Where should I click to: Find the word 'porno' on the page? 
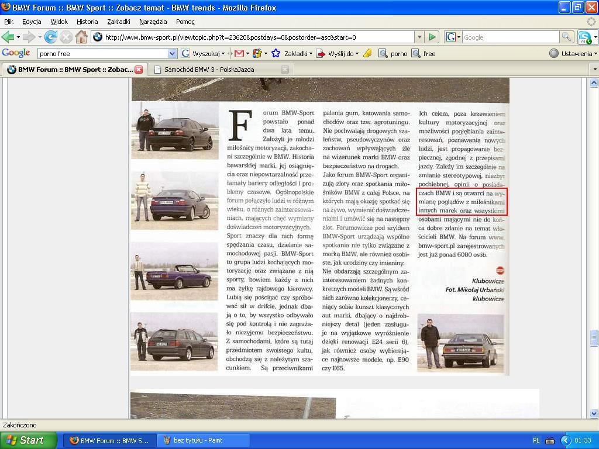393,53
